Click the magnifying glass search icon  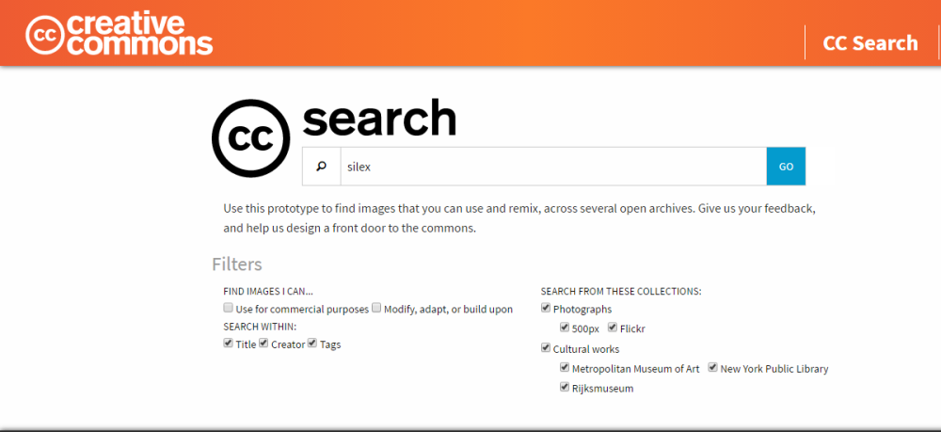click(322, 167)
